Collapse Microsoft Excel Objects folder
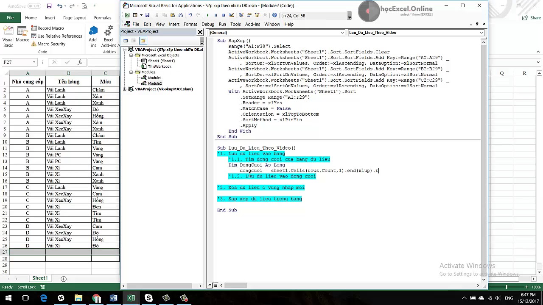 click(x=132, y=55)
